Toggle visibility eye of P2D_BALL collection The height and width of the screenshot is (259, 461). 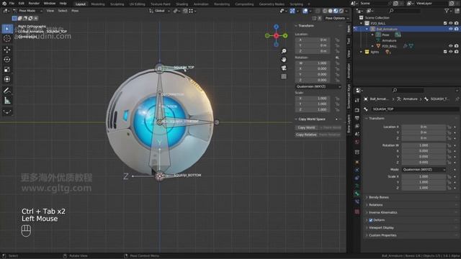coord(451,23)
